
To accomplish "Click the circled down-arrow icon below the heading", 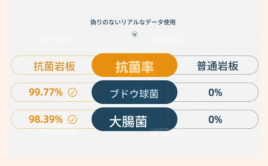I will click(135, 34).
